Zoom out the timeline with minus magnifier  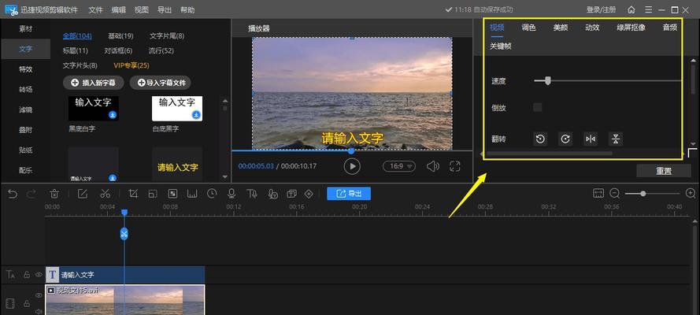615,193
